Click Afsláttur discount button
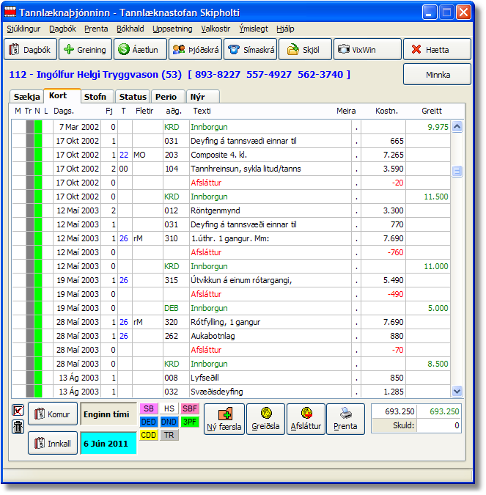Viewport: 486px width, 495px height. 306,419
